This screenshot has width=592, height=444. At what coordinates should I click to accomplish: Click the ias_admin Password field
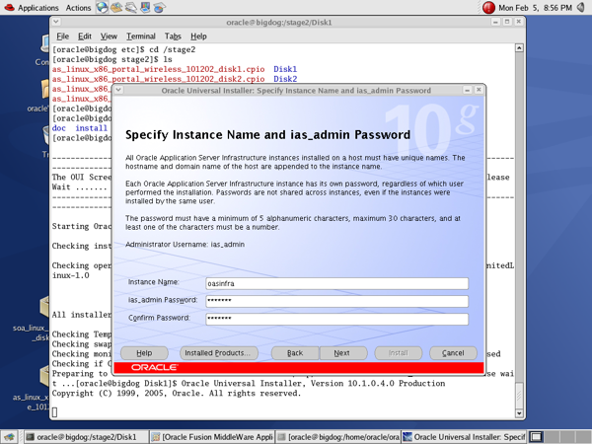336,301
